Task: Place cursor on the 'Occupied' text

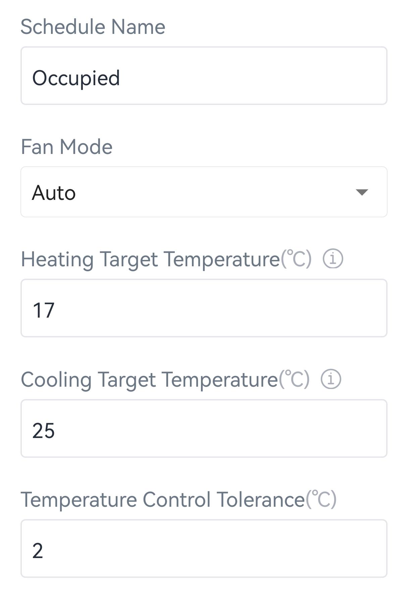Action: pyautogui.click(x=76, y=78)
